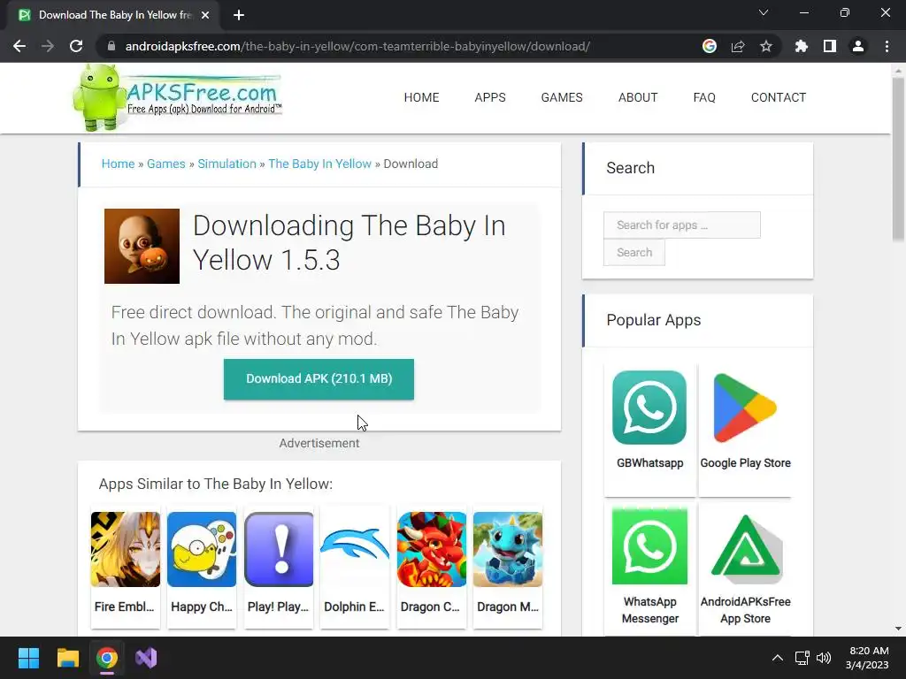Show hidden system tray icons
This screenshot has width=906, height=679.
click(778, 658)
